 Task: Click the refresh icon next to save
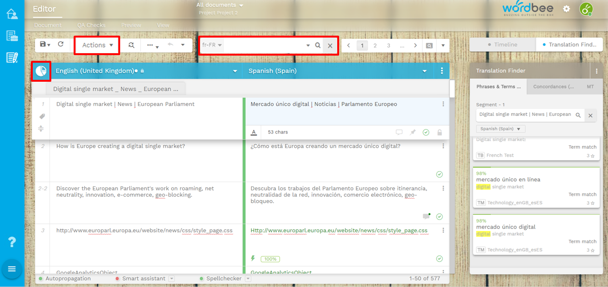pos(61,45)
